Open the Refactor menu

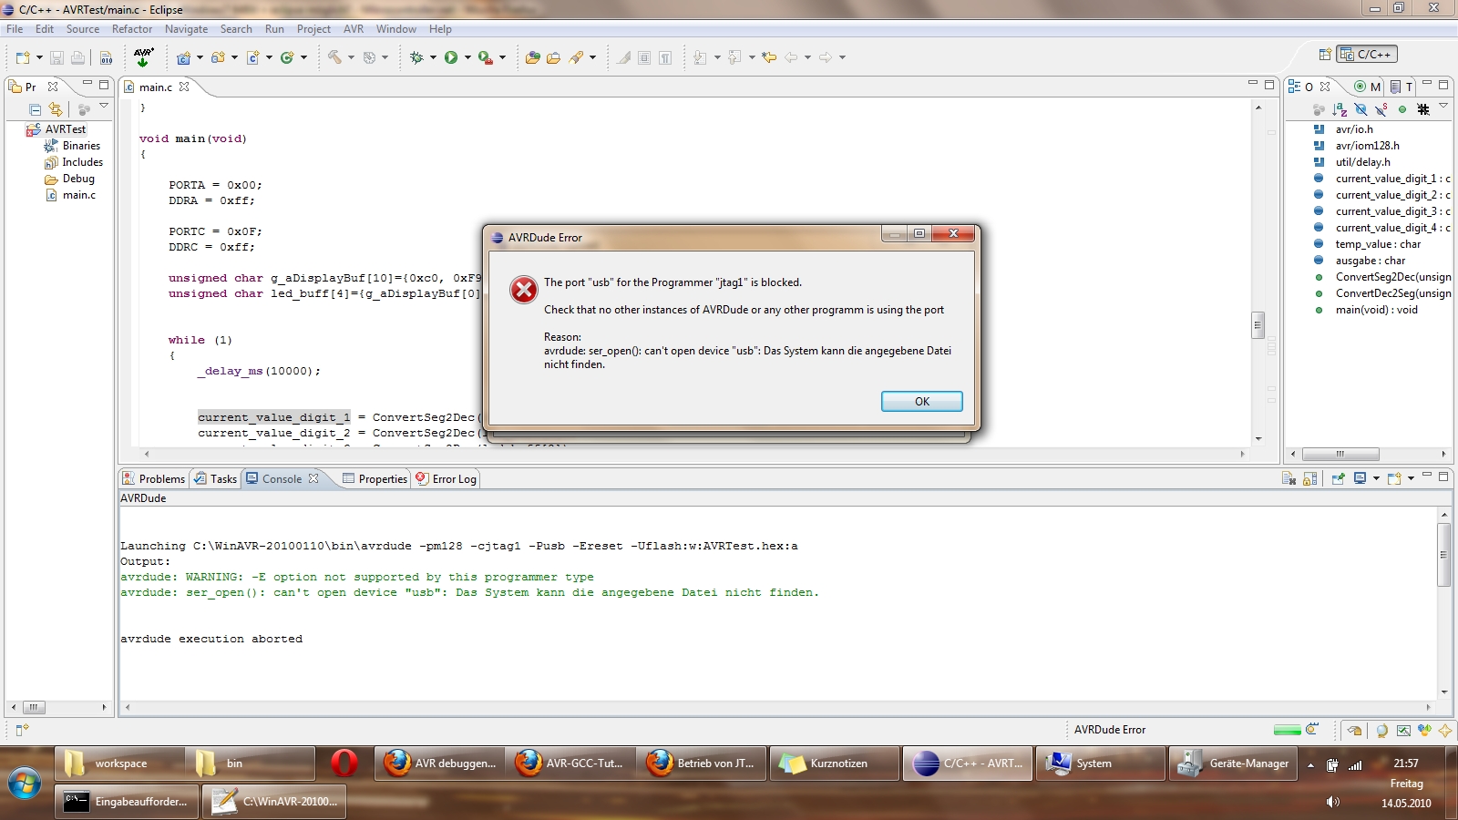click(x=132, y=29)
